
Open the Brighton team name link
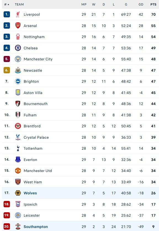pos(31,82)
